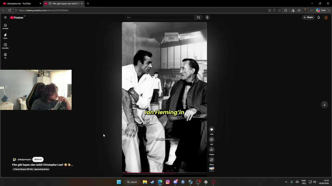Close the Film gibi hayatı olan ünlü tab
The height and width of the screenshot is (186, 332).
point(82,4)
